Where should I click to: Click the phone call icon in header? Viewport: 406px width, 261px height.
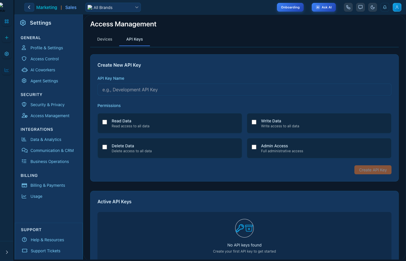pos(348,7)
